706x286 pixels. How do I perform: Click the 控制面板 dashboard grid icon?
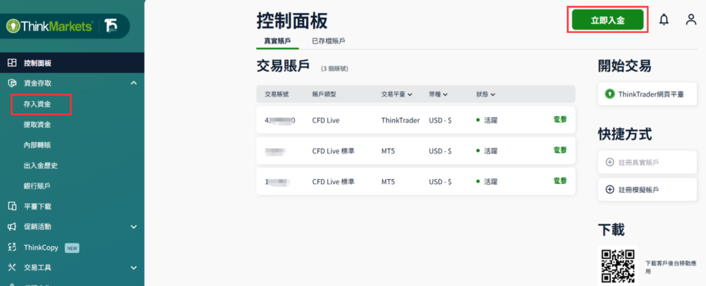coord(12,63)
